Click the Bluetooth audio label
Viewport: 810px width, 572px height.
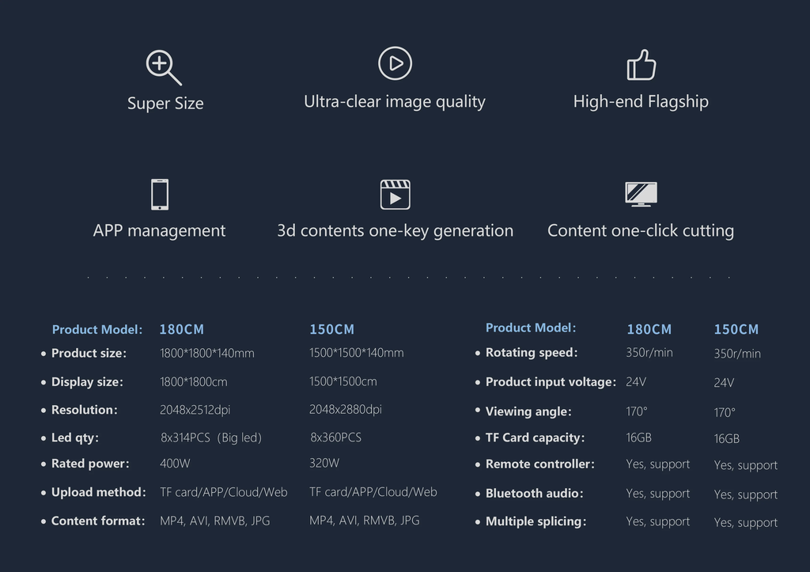click(x=534, y=494)
